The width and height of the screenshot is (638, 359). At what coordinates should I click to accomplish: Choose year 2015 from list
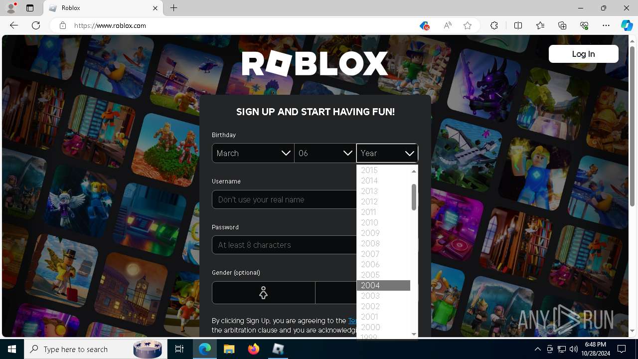point(383,170)
